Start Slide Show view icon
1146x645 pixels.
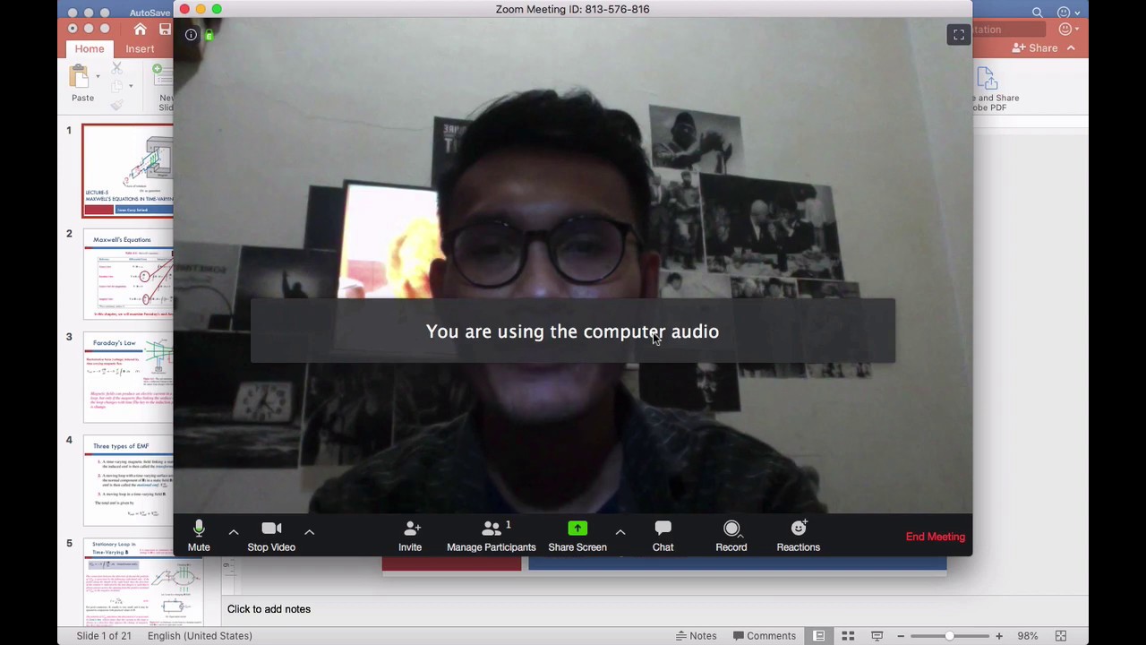pos(877,636)
